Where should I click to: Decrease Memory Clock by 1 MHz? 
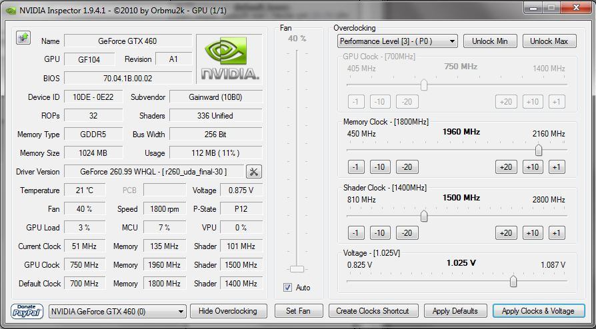tap(356, 167)
